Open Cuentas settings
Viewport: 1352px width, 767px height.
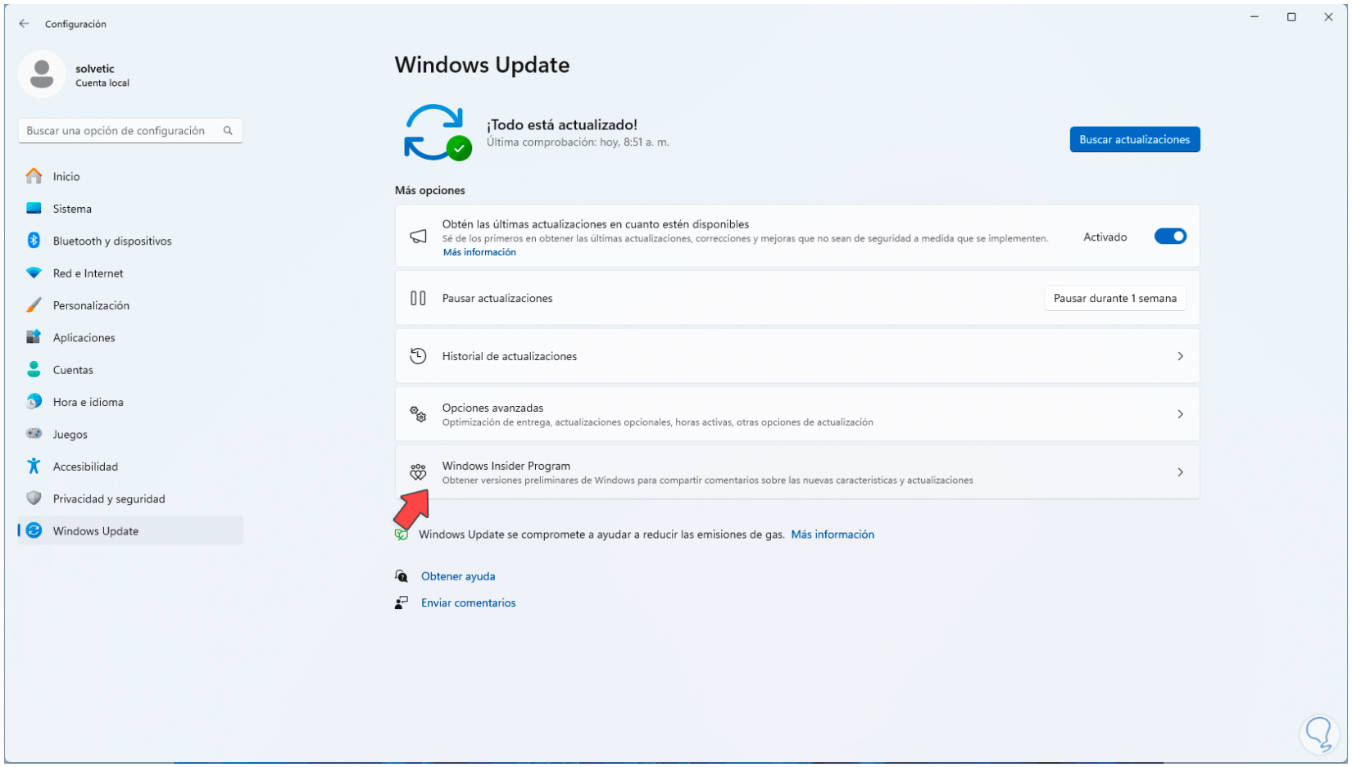click(x=130, y=370)
